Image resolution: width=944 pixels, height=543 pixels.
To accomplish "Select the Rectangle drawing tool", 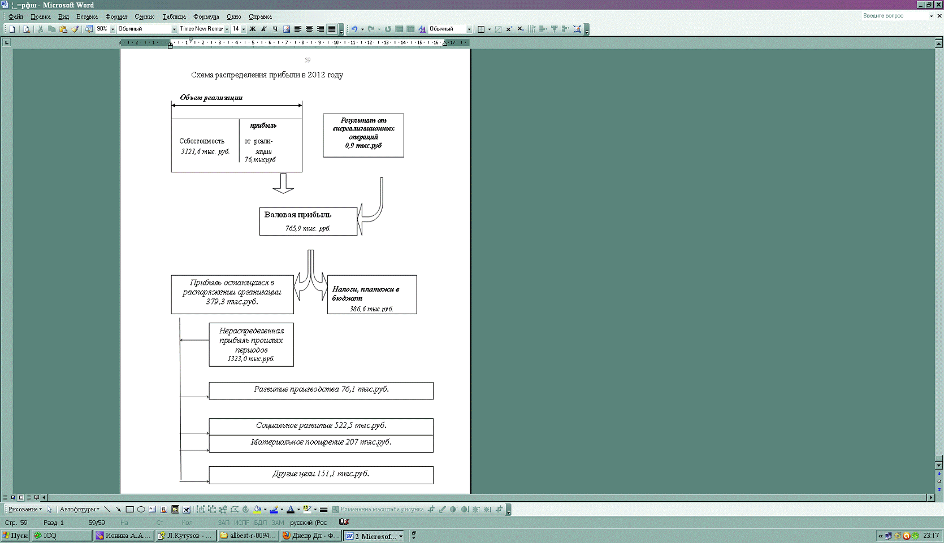I will (x=129, y=509).
